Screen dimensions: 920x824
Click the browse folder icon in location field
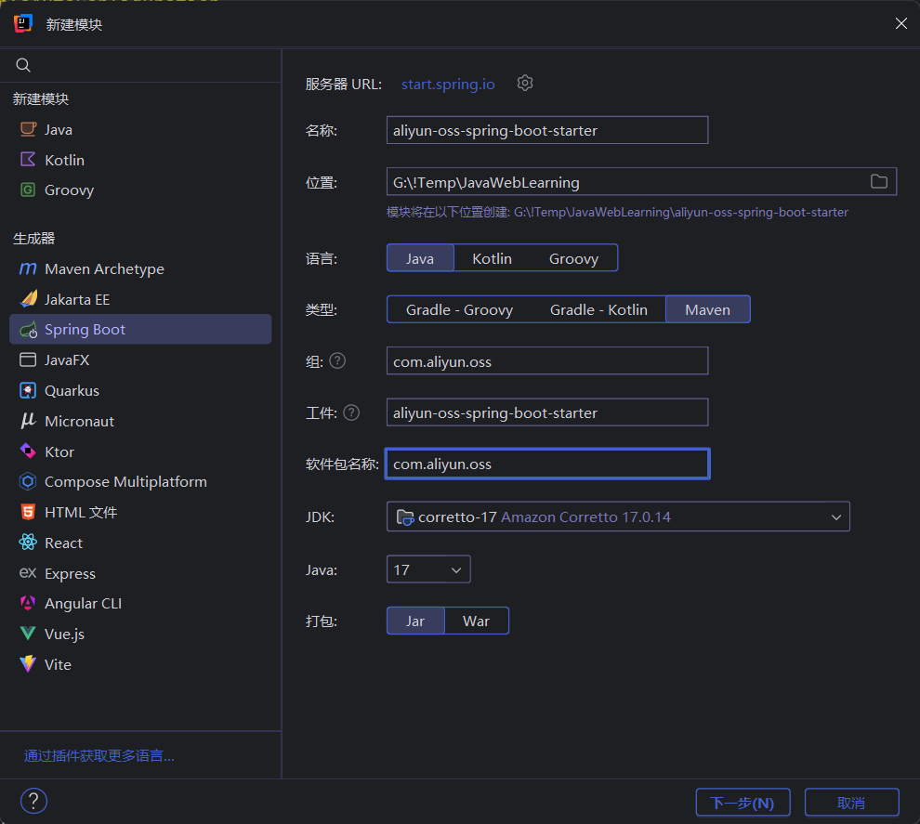click(x=878, y=181)
